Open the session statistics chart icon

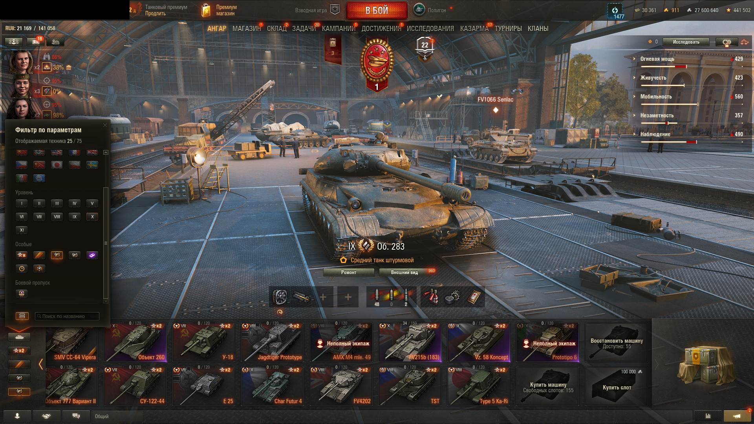[x=708, y=416]
